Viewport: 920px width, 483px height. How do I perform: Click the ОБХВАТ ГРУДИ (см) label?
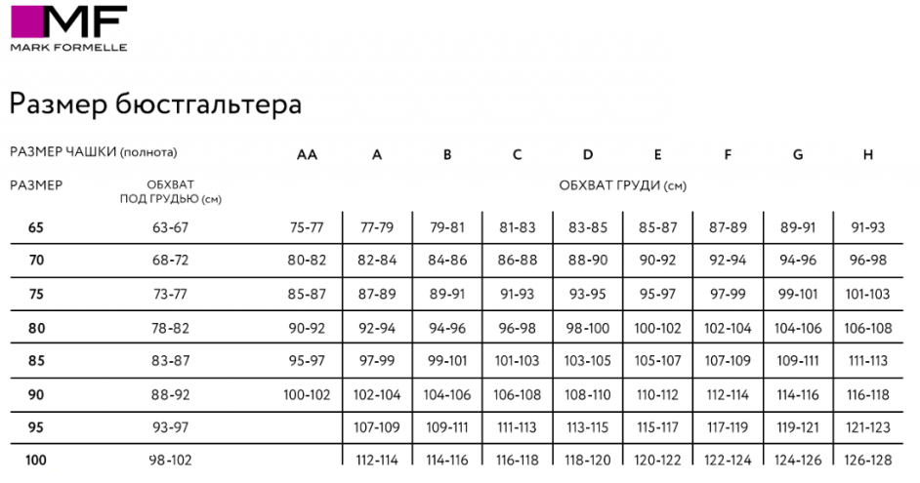[x=623, y=184]
